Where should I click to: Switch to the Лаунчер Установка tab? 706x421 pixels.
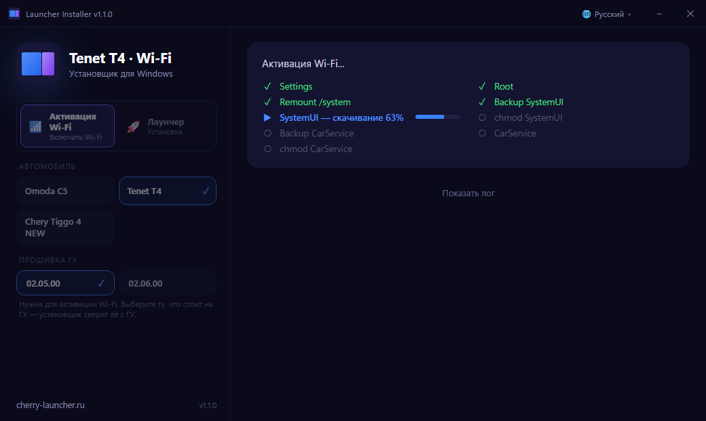pyautogui.click(x=166, y=126)
